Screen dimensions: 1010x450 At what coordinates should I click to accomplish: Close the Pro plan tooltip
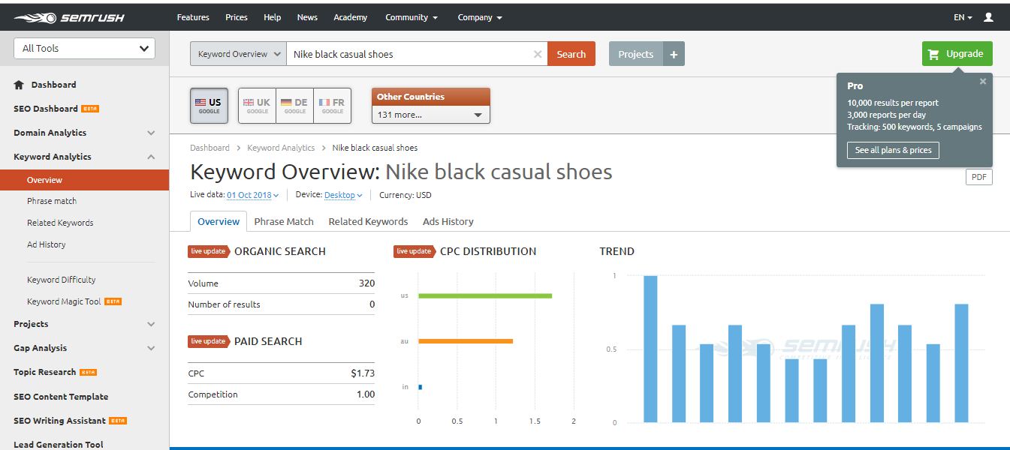982,82
